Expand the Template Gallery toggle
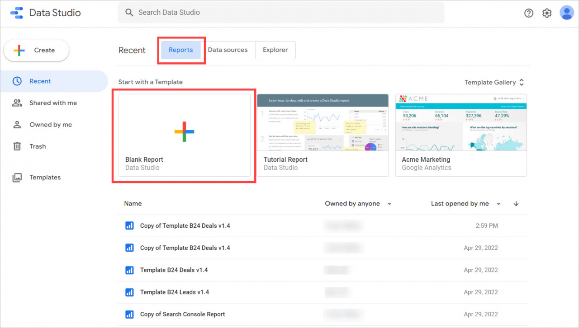This screenshot has width=579, height=328. (494, 82)
